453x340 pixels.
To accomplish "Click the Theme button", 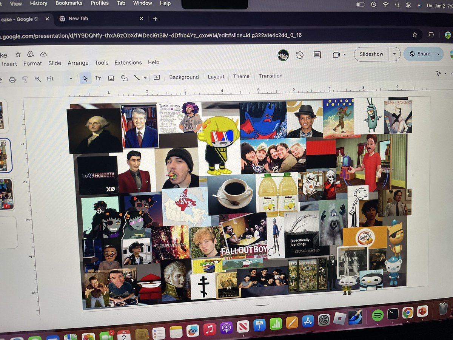I will tap(241, 76).
